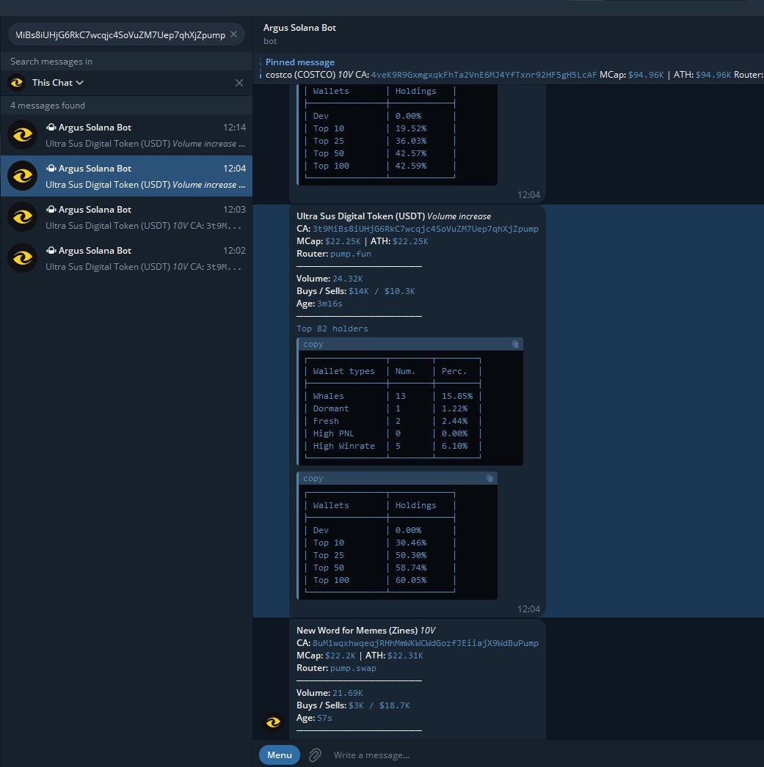Click the Argus avatar on the 12:14 result
This screenshot has width=764, height=767.
point(23,135)
